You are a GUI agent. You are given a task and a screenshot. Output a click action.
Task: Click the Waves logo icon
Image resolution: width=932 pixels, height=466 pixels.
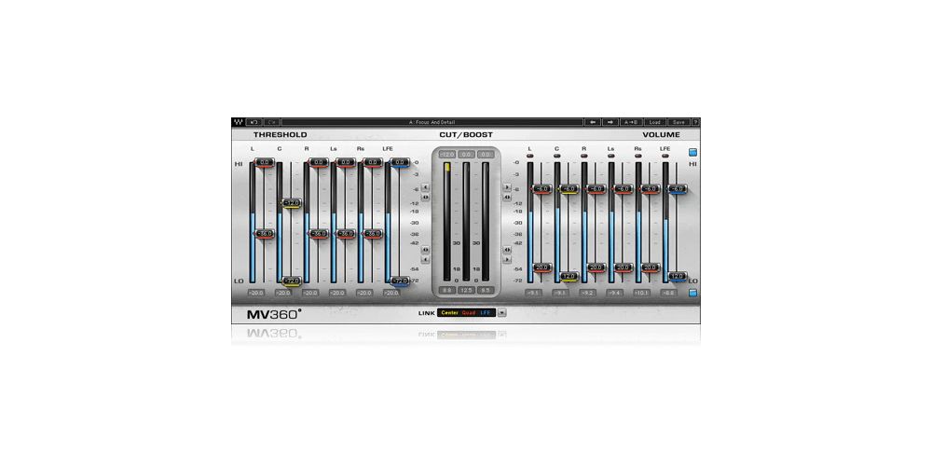point(237,122)
